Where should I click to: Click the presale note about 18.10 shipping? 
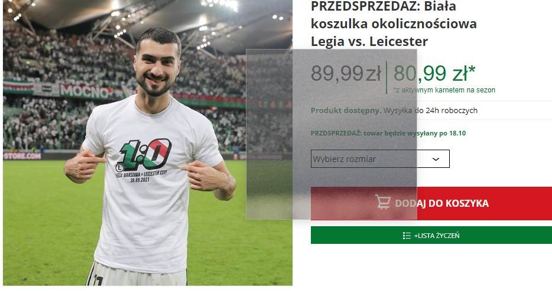[388, 133]
